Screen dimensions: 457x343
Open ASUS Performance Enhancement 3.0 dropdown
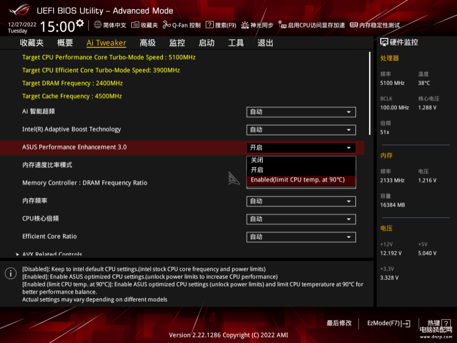pyautogui.click(x=301, y=148)
